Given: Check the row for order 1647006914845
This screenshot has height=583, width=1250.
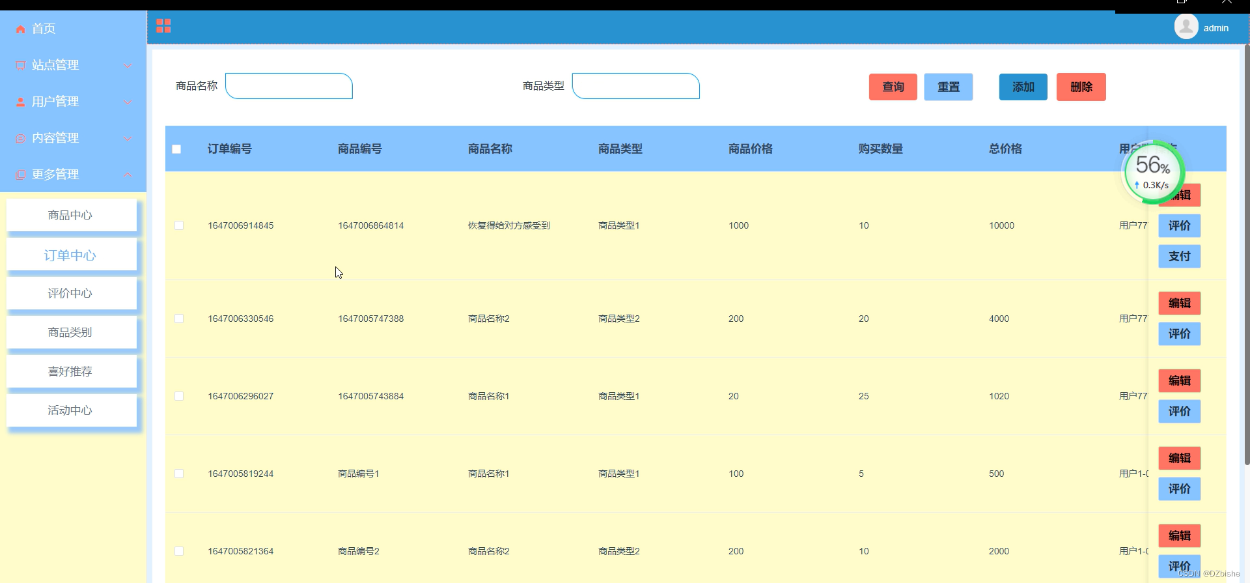Looking at the screenshot, I should coord(179,225).
